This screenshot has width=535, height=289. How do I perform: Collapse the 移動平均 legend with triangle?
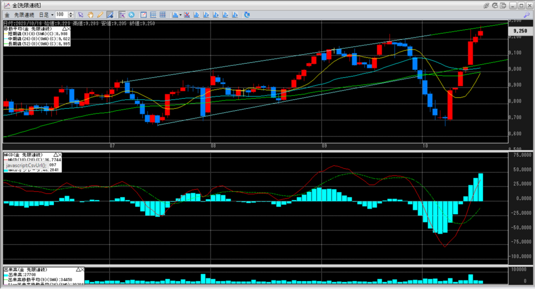[x=65, y=28]
